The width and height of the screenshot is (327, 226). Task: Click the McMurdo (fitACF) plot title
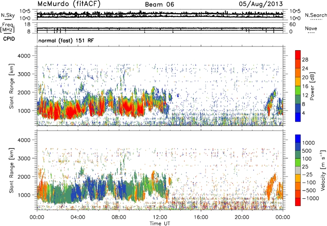[69, 4]
